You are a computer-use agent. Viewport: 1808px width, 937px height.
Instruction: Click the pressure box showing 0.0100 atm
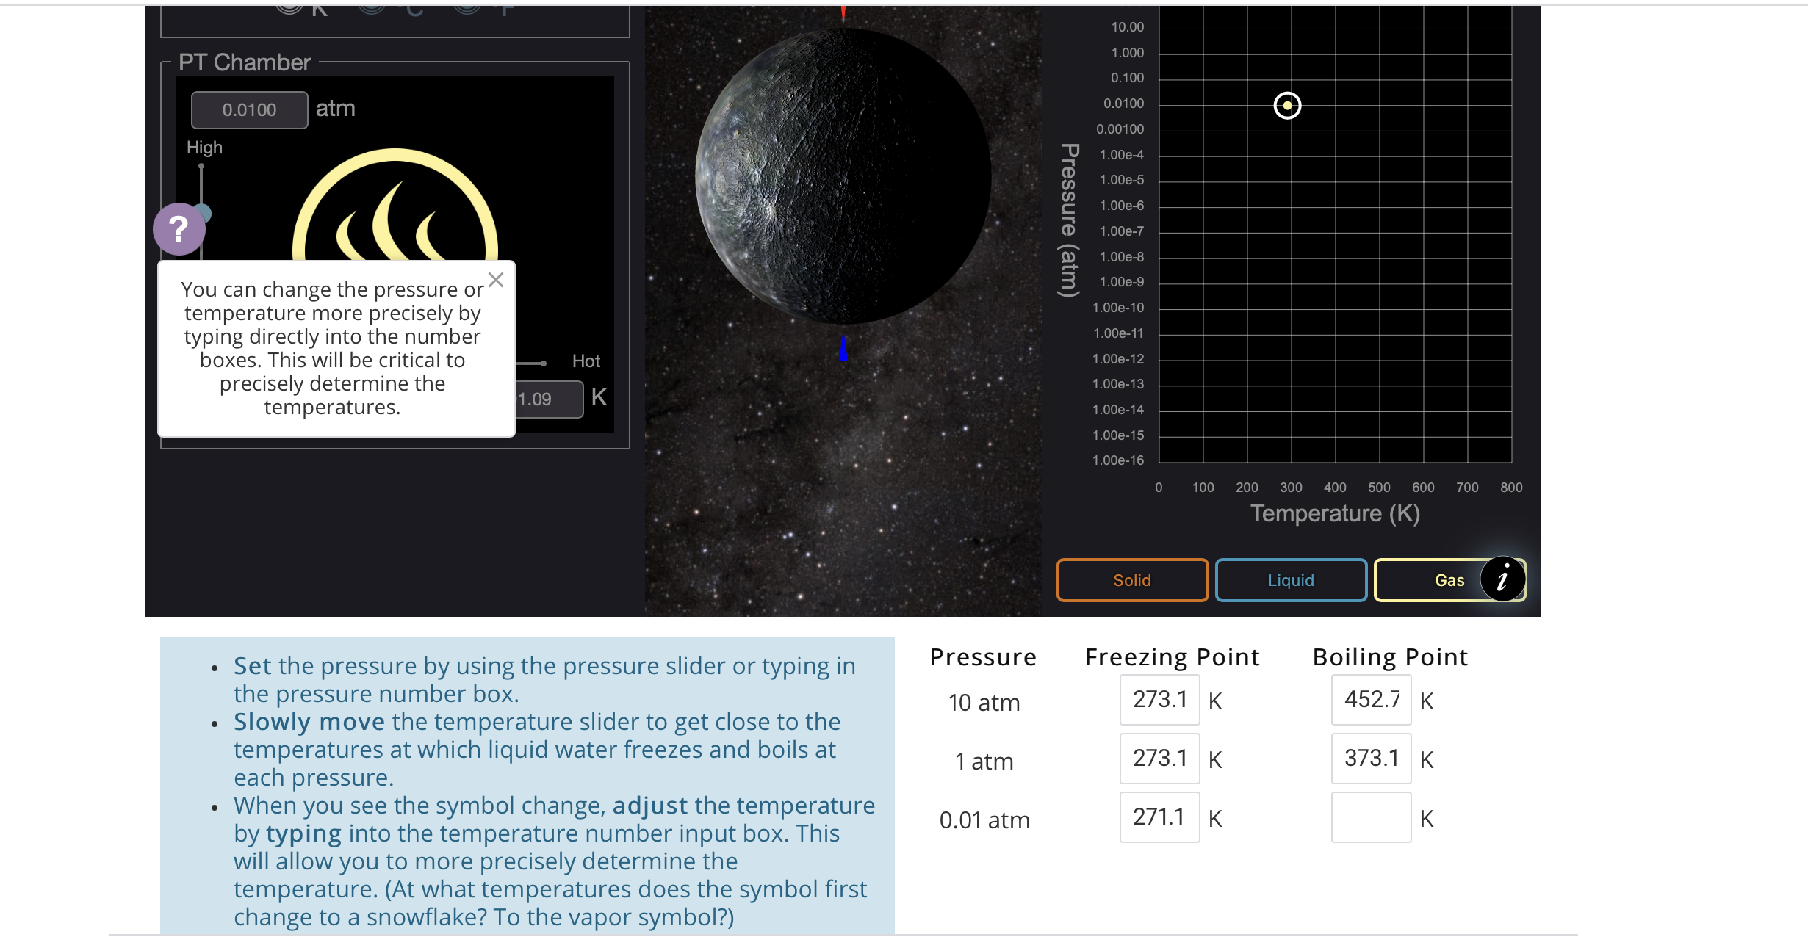(248, 109)
